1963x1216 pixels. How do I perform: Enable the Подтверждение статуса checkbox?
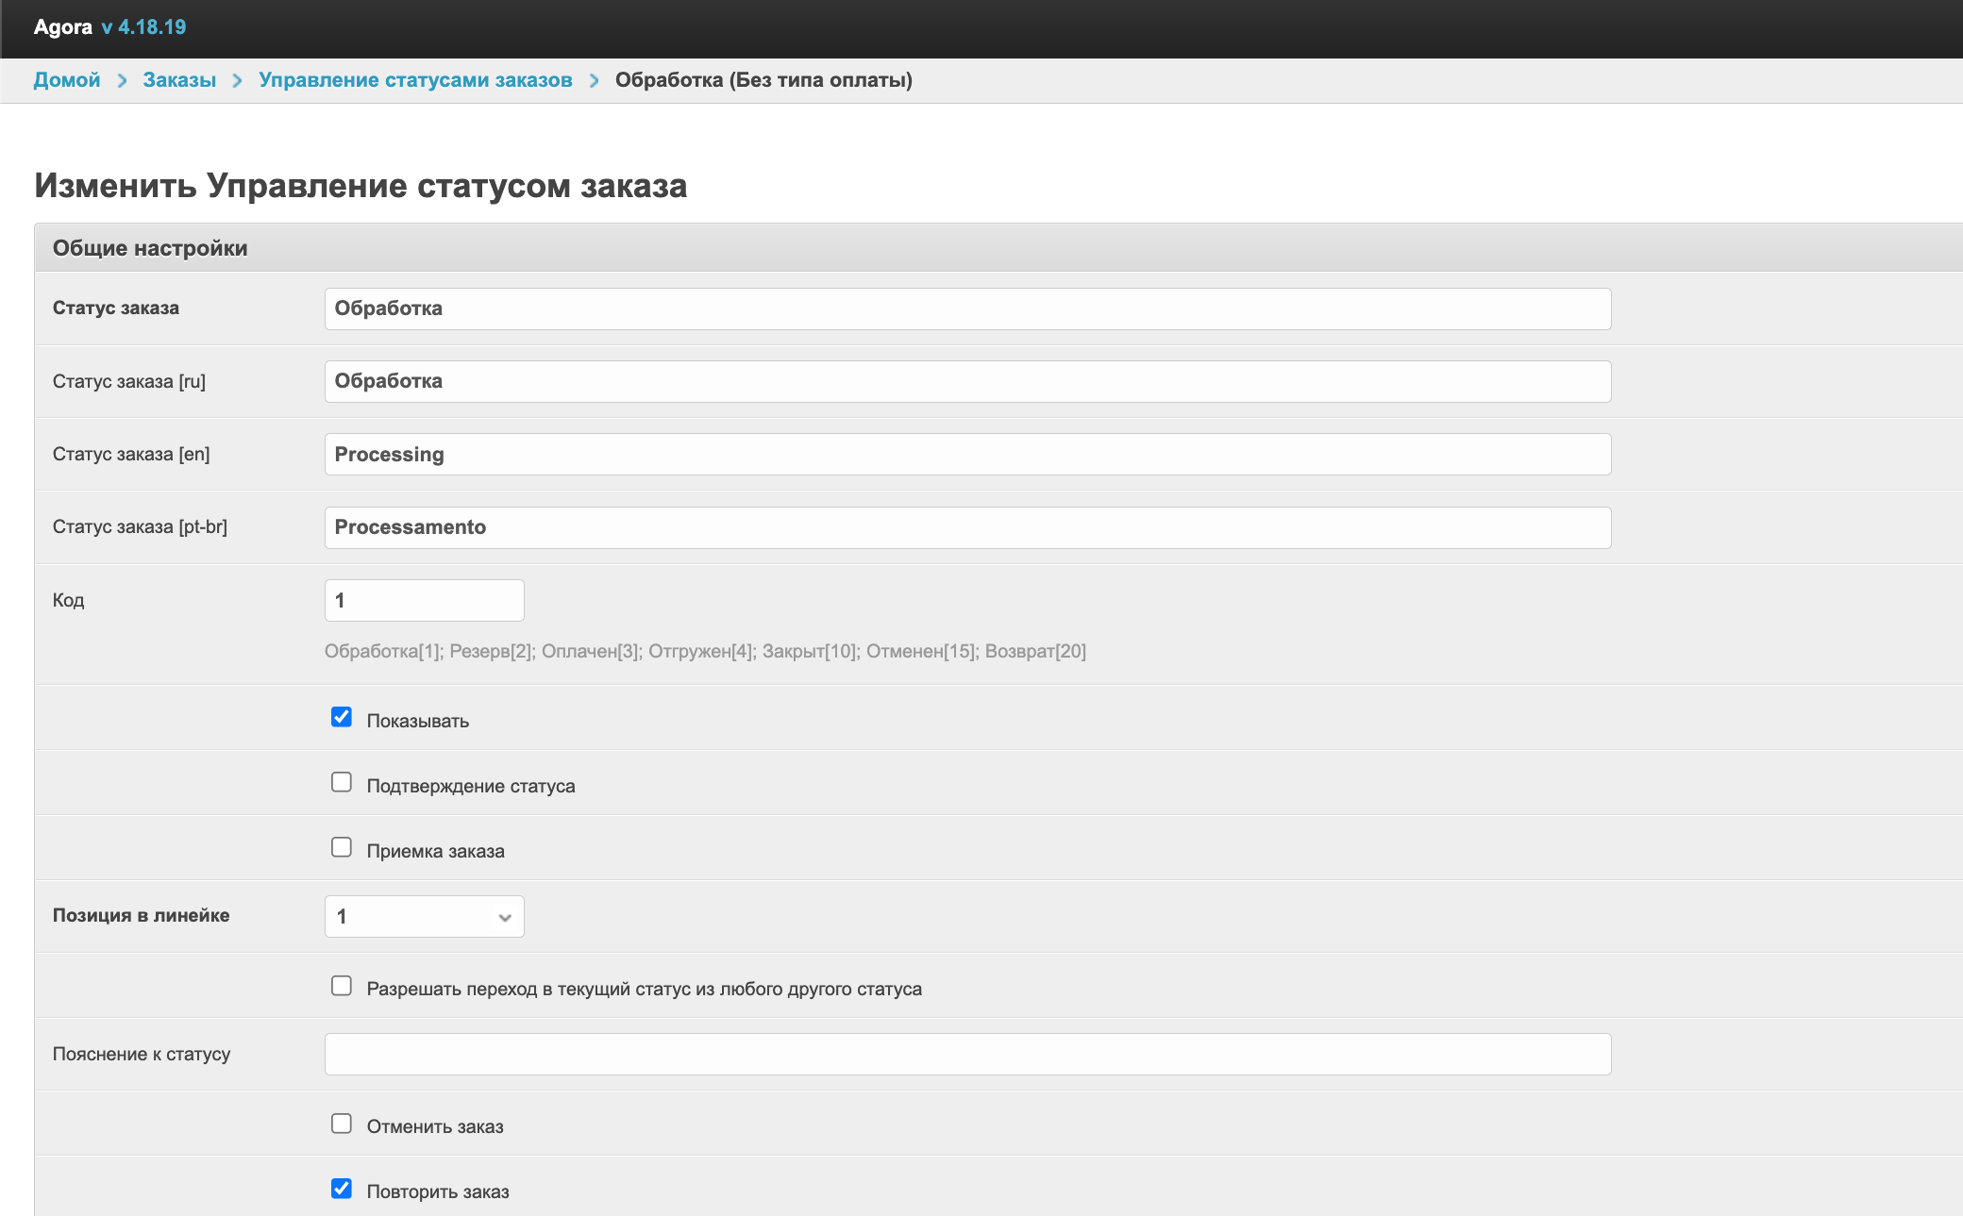point(342,783)
